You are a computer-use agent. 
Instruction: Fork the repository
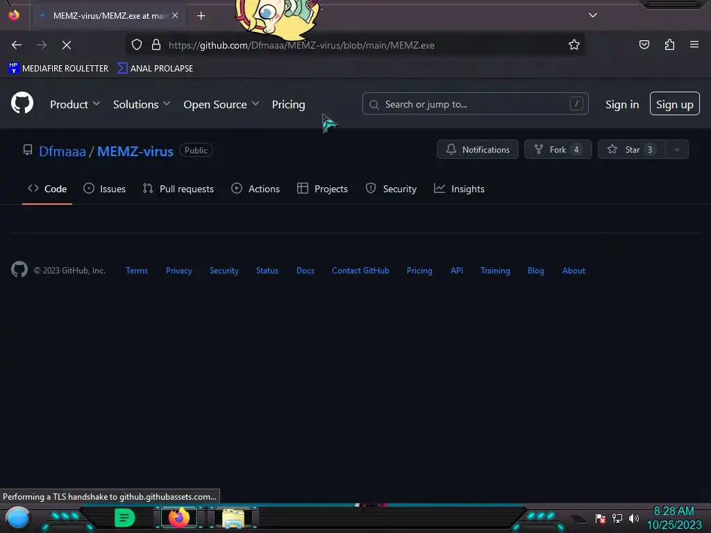(558, 150)
